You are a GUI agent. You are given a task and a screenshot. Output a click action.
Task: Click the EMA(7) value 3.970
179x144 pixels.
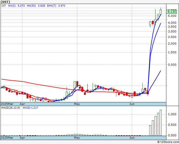point(62,6)
